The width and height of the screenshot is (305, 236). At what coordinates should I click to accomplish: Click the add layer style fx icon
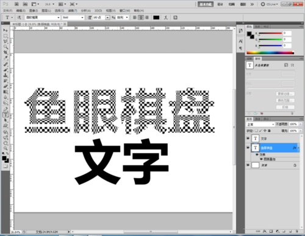265,231
